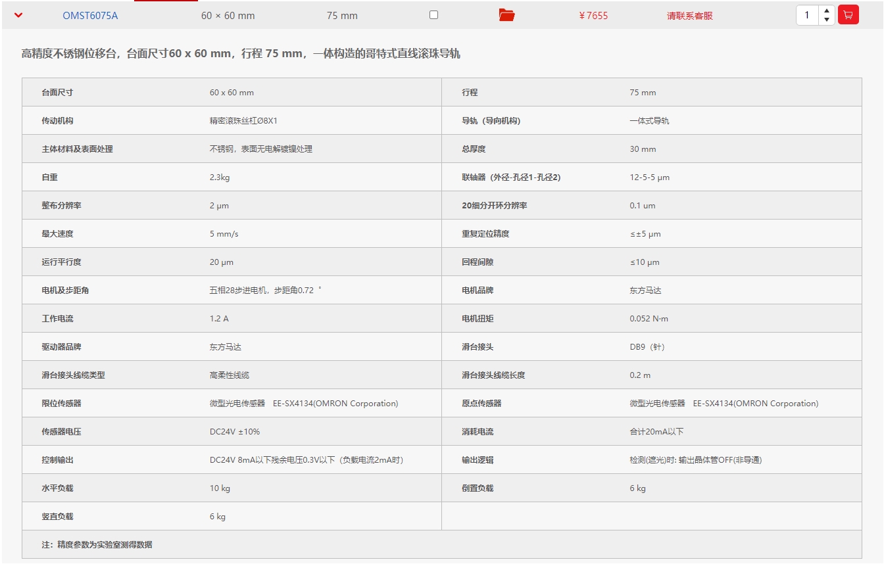Click the 注：精度参数为实验室测得数据 note
The height and width of the screenshot is (564, 884).
[x=97, y=544]
